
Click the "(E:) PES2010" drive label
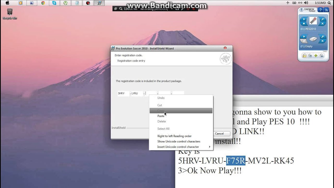pos(308,29)
